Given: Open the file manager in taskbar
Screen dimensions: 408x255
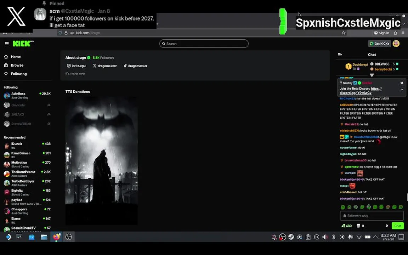Looking at the screenshot, I should tap(44, 237).
